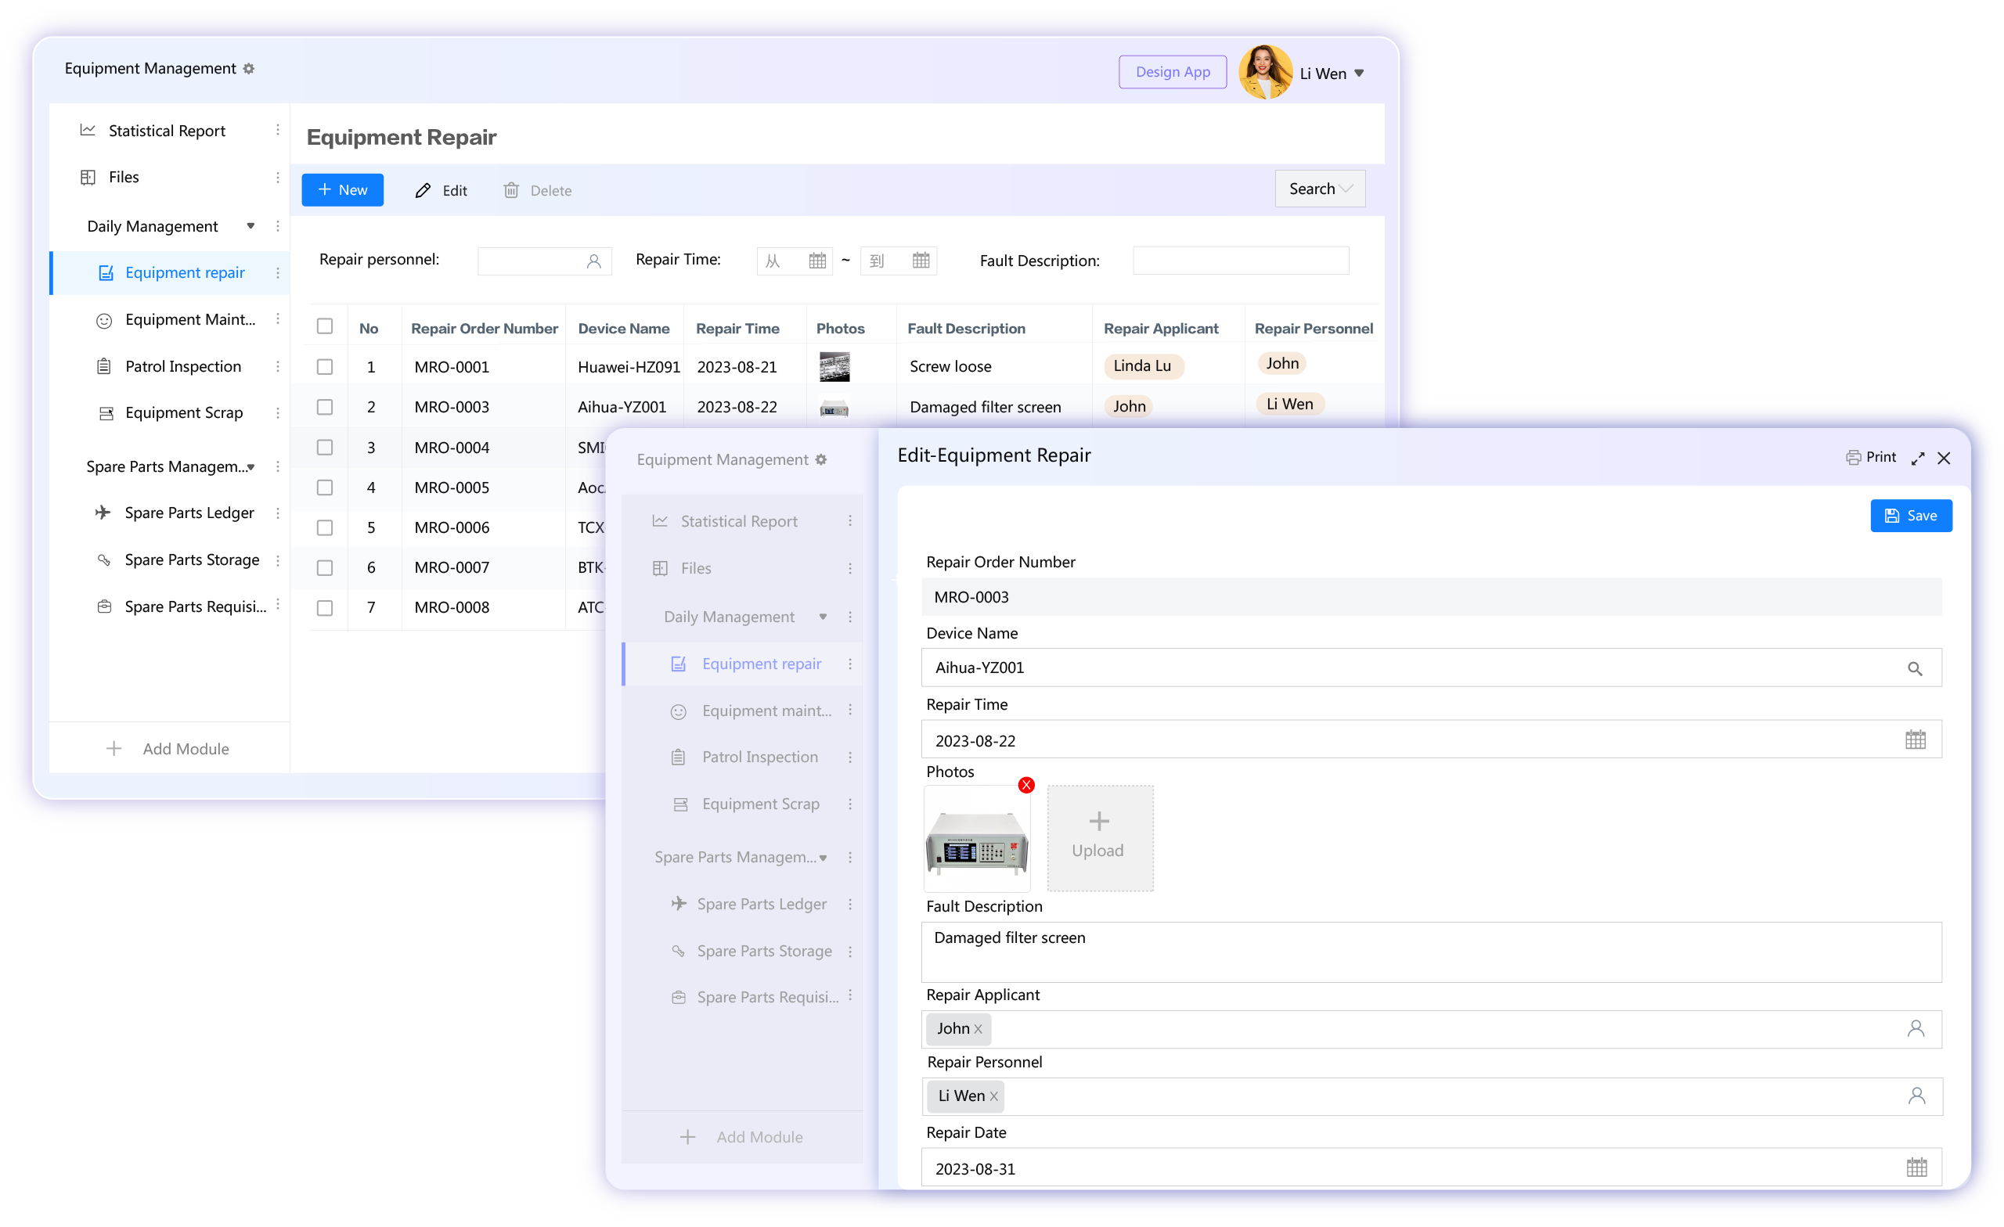Image resolution: width=2004 pixels, height=1227 pixels.
Task: Check the row for MRO-0003
Action: point(325,407)
